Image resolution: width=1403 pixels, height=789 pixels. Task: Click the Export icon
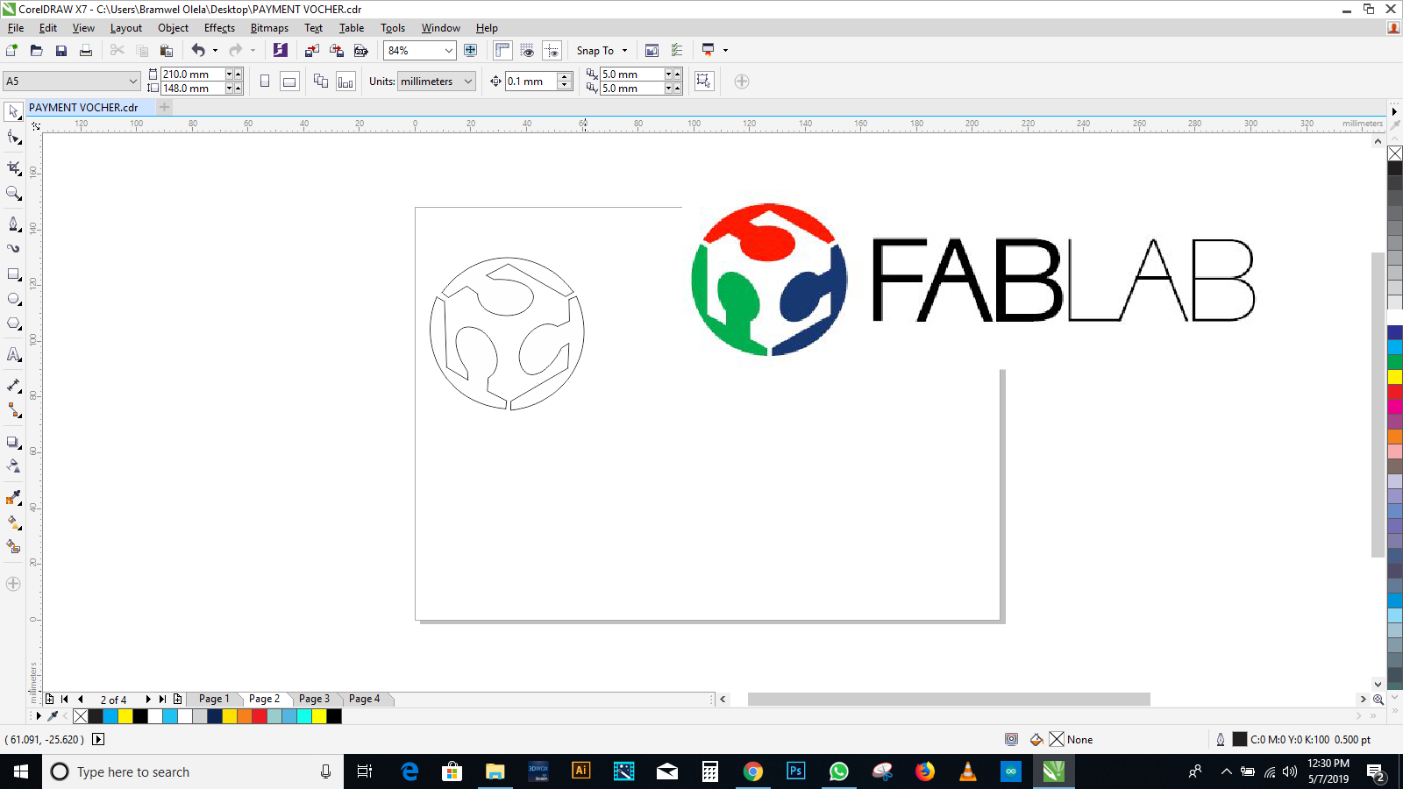click(x=336, y=51)
